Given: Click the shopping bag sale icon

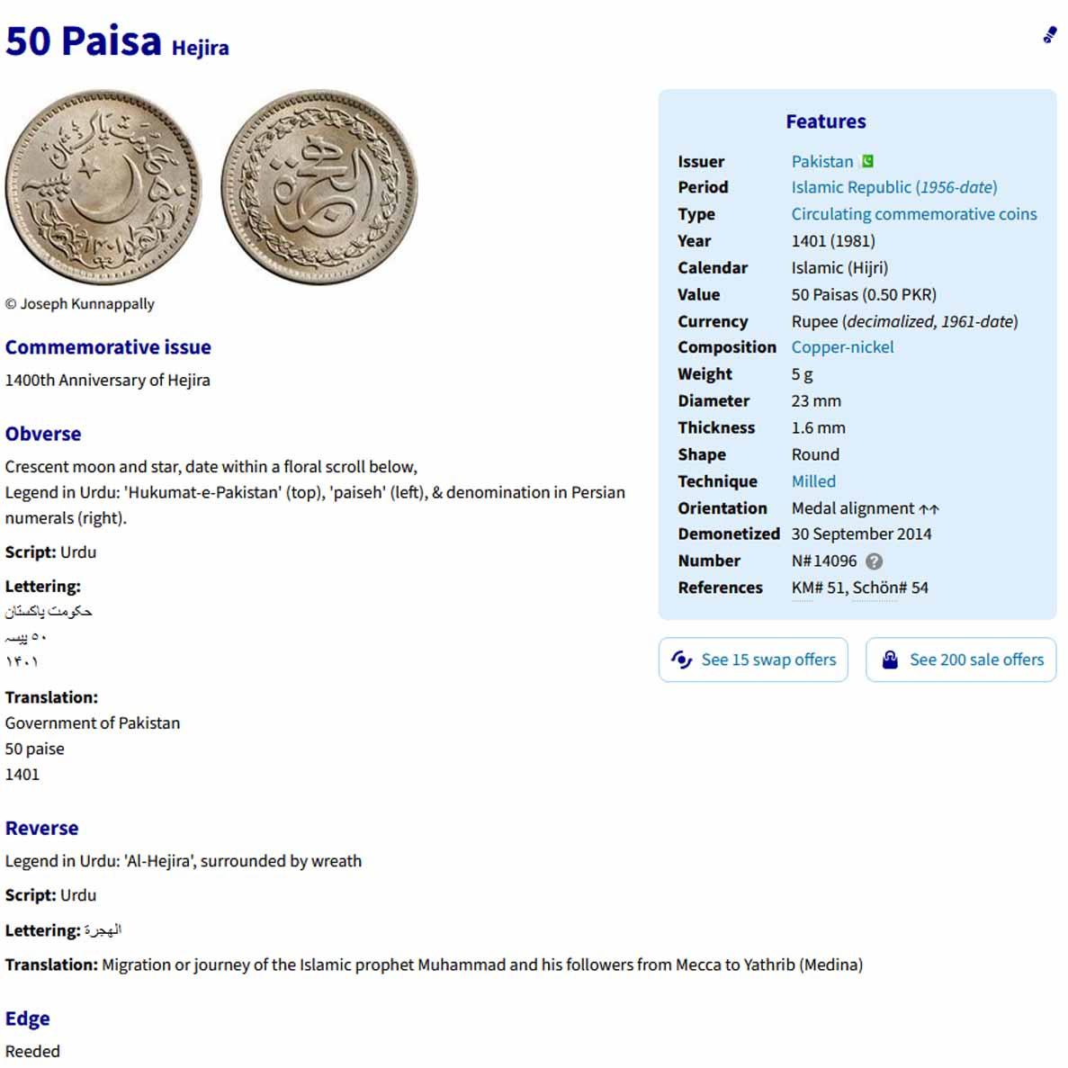Looking at the screenshot, I should coord(890,660).
